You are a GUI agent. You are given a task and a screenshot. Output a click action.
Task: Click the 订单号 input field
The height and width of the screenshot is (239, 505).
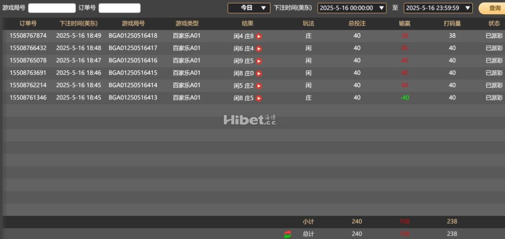point(120,8)
